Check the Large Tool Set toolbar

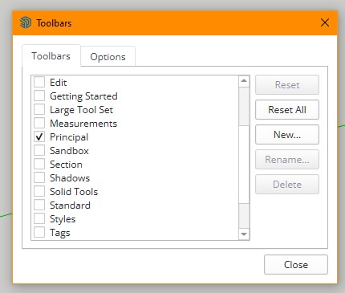pyautogui.click(x=39, y=109)
